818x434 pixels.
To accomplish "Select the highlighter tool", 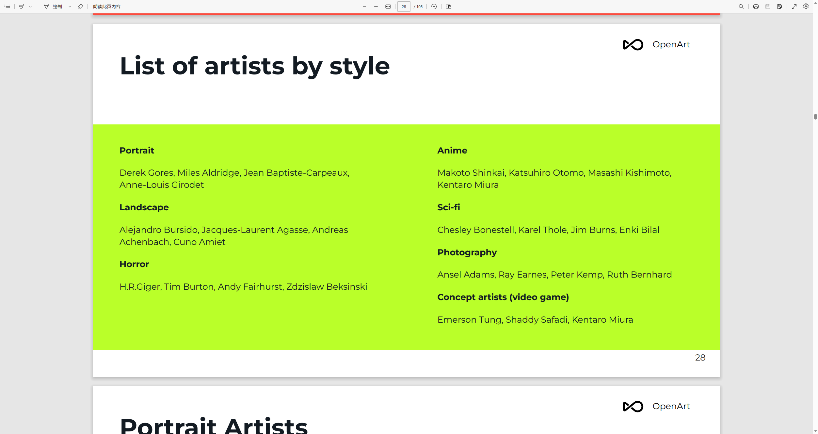I will (21, 7).
